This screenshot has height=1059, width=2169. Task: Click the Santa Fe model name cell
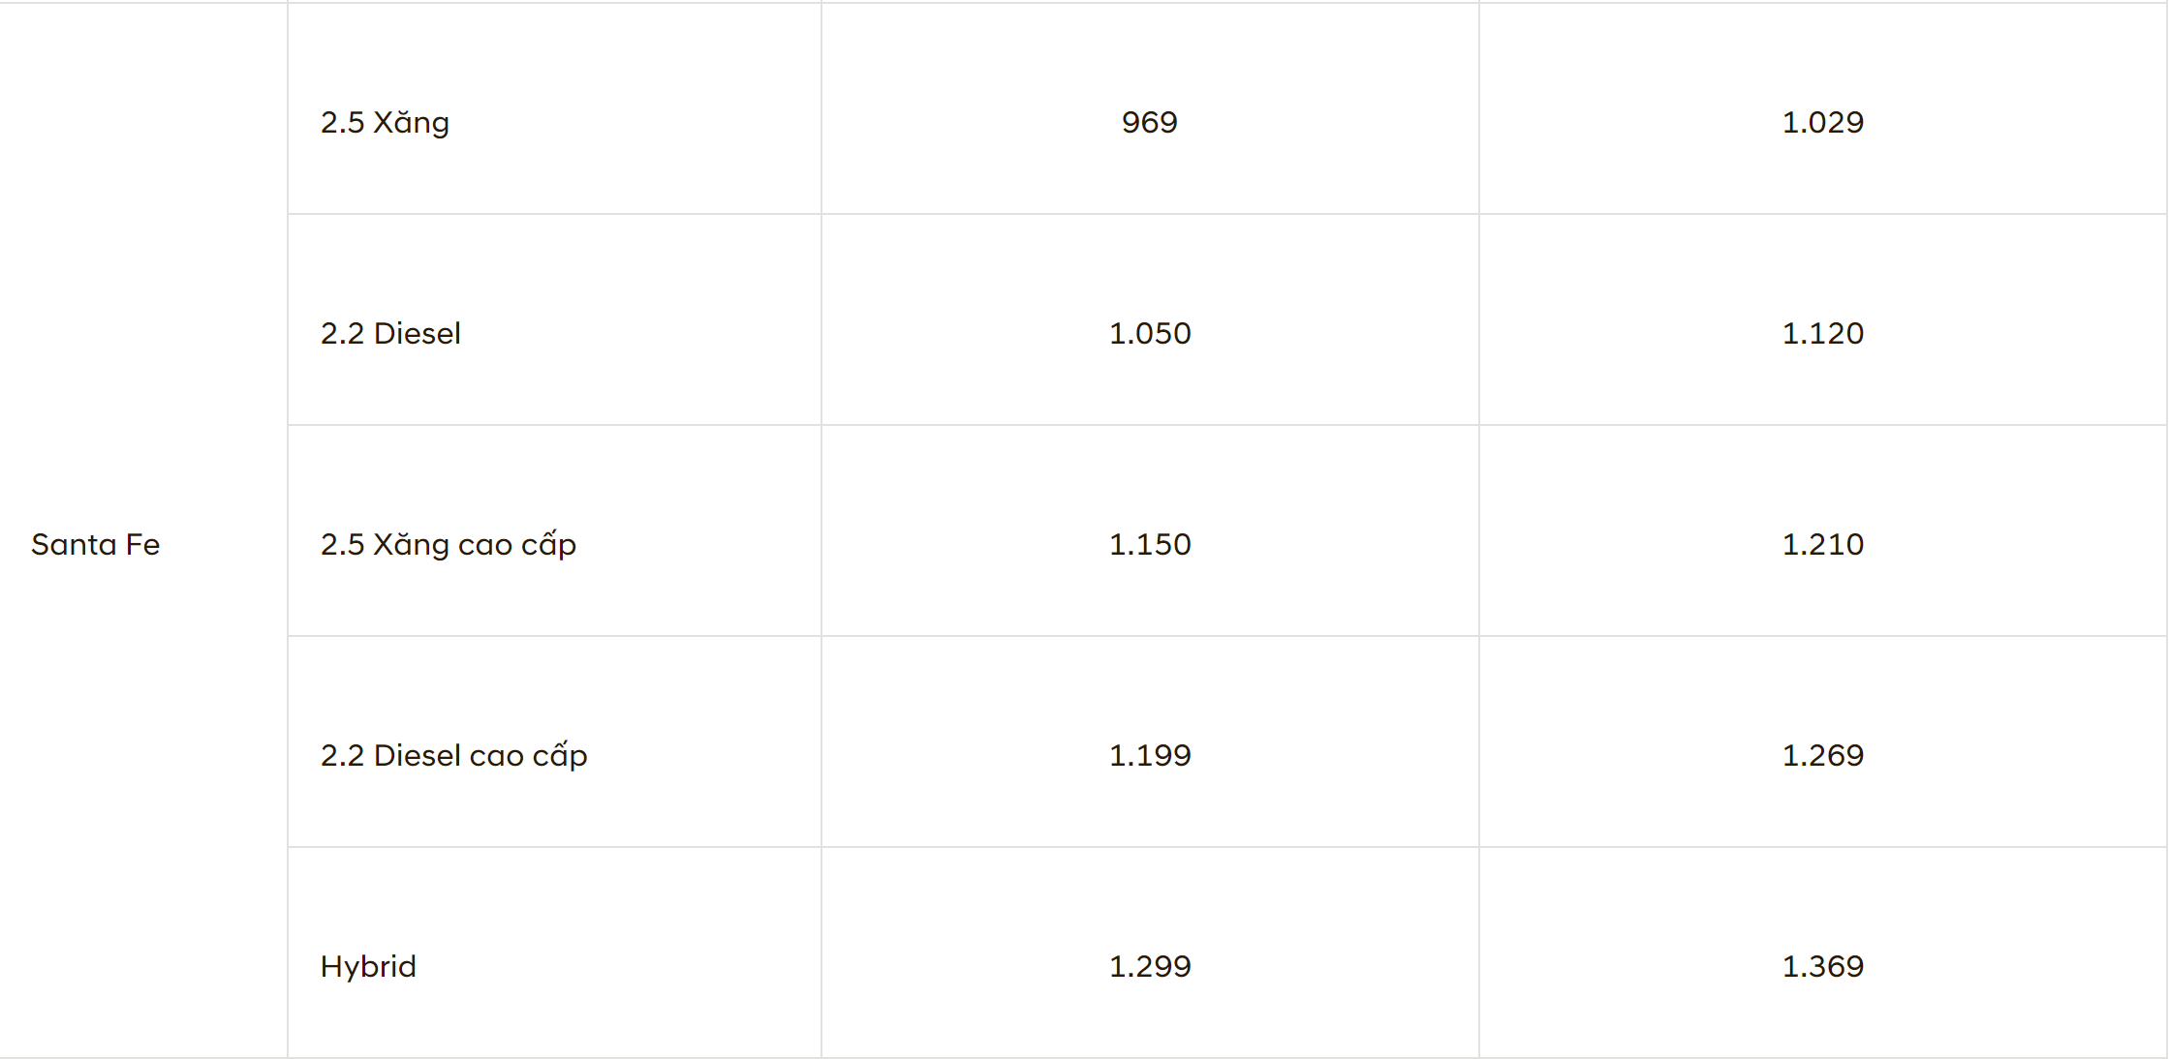pyautogui.click(x=95, y=545)
